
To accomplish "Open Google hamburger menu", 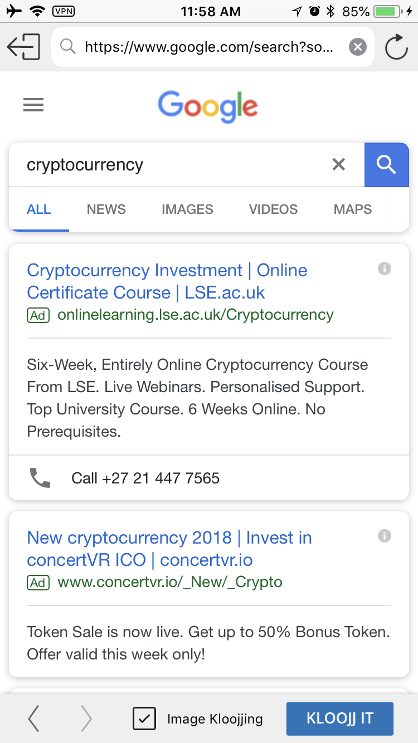I will point(33,105).
